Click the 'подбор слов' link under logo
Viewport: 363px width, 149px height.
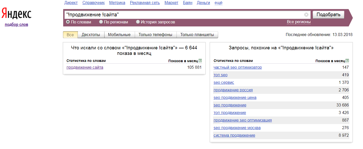point(16,25)
